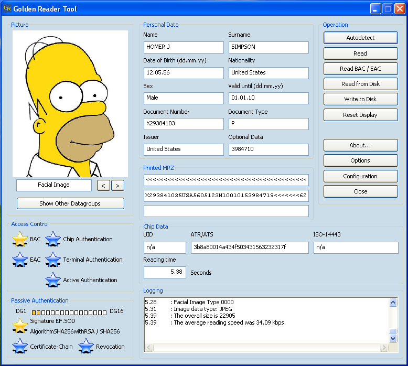Click the Date of Birth field
The height and width of the screenshot is (366, 408).
(184, 73)
